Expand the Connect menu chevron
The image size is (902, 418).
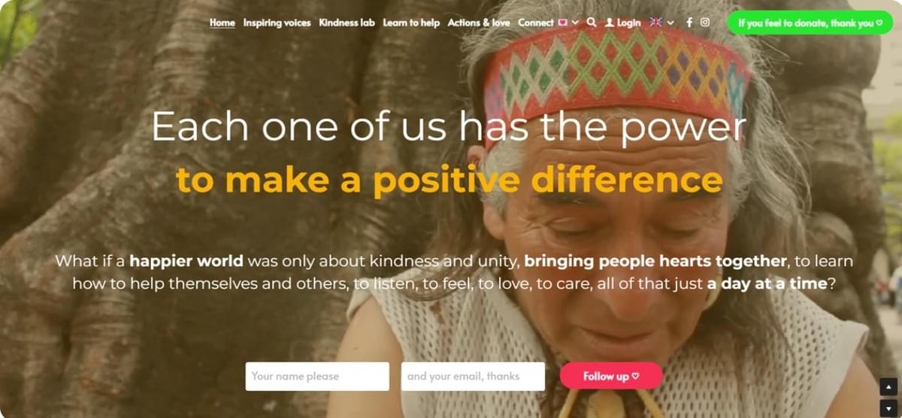576,23
